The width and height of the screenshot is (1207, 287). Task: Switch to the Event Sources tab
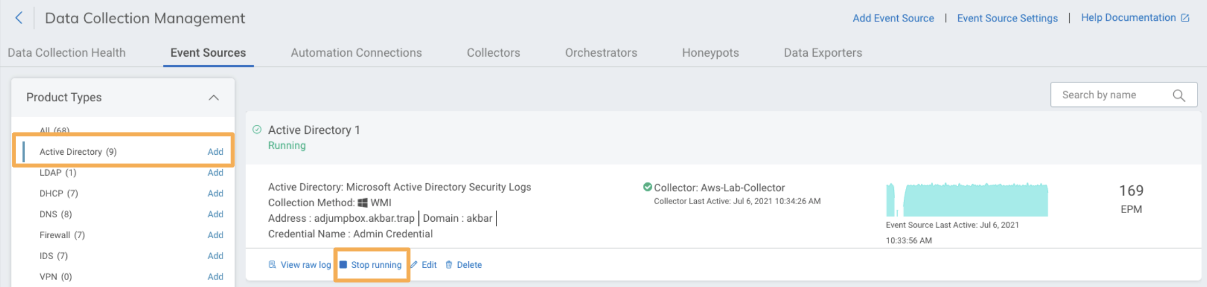(x=208, y=52)
